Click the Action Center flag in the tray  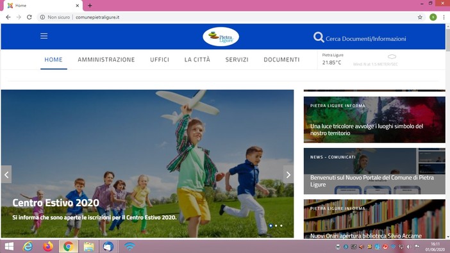[x=417, y=247]
